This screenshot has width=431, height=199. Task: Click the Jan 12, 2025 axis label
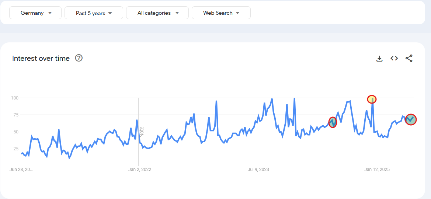(377, 170)
